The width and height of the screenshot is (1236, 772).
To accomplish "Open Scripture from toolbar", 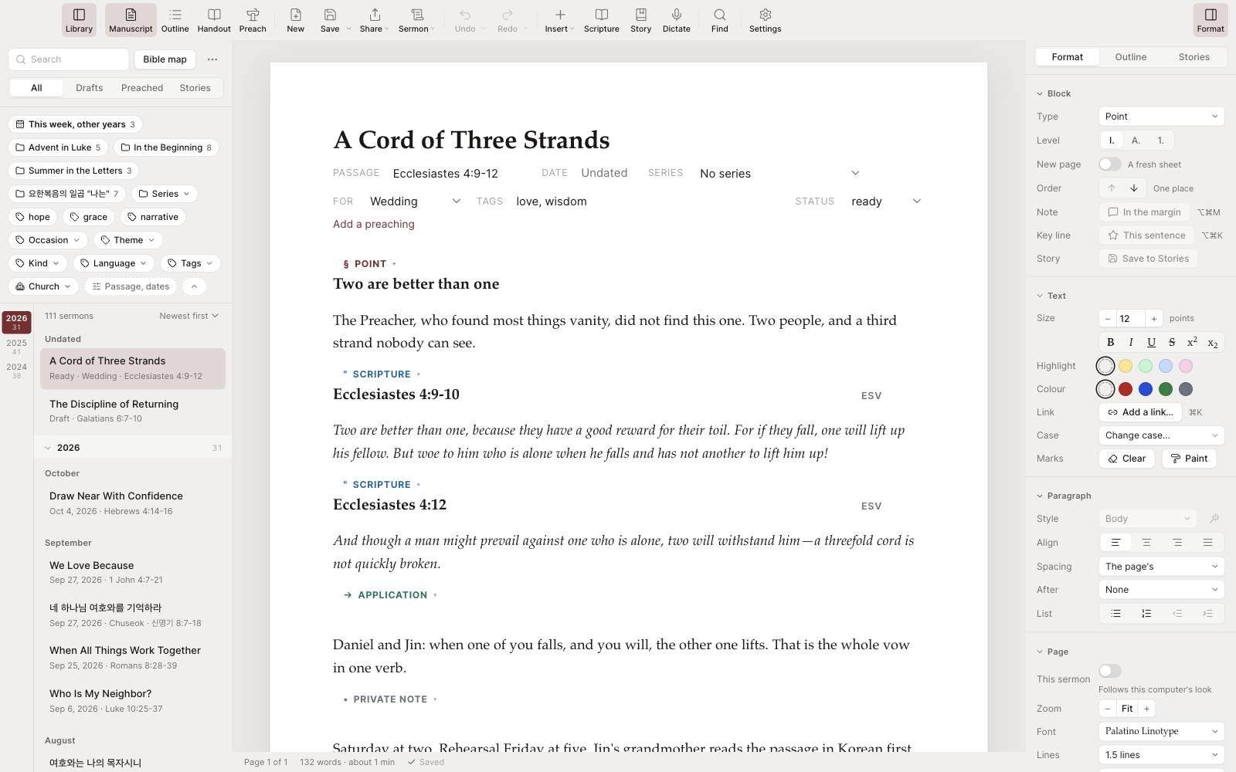I will point(601,20).
